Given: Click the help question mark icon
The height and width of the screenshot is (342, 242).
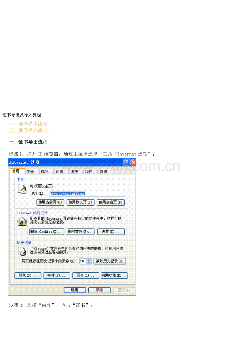Looking at the screenshot, I should (x=127, y=162).
